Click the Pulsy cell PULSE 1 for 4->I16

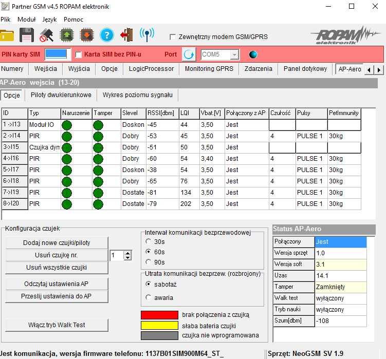click(x=311, y=159)
